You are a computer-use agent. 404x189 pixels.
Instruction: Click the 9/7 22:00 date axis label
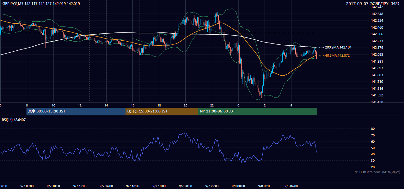pyautogui.click(x=212, y=186)
